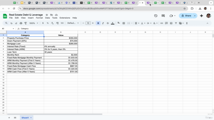Click increase decimal places icon
Screen dimensions: 214x120
click(x=57, y=23)
